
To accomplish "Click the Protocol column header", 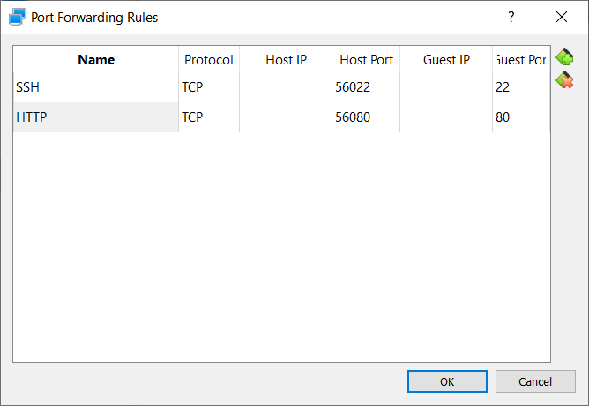I will click(209, 60).
